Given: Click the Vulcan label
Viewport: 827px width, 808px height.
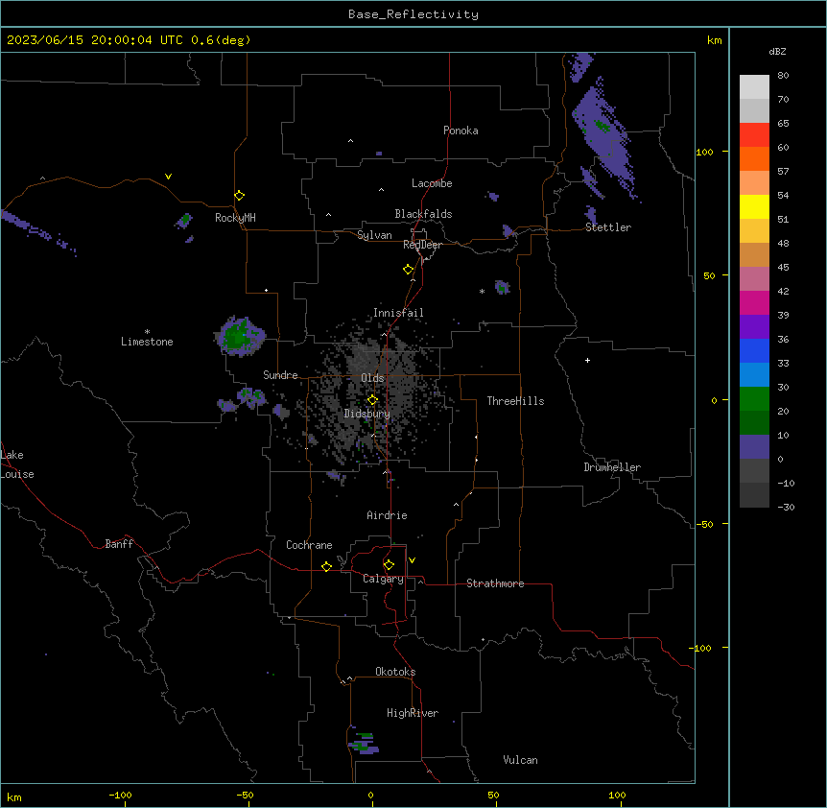Looking at the screenshot, I should point(521,760).
